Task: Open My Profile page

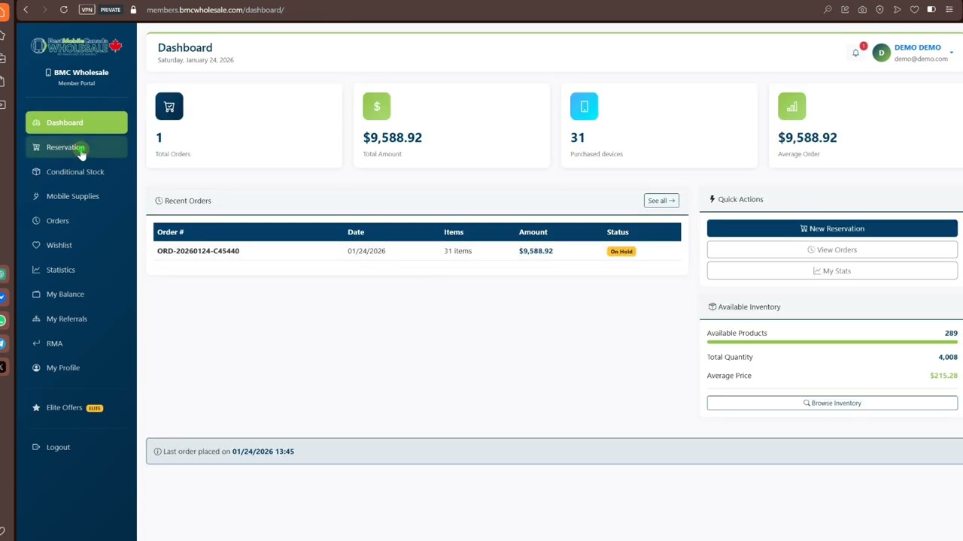Action: pos(76,367)
